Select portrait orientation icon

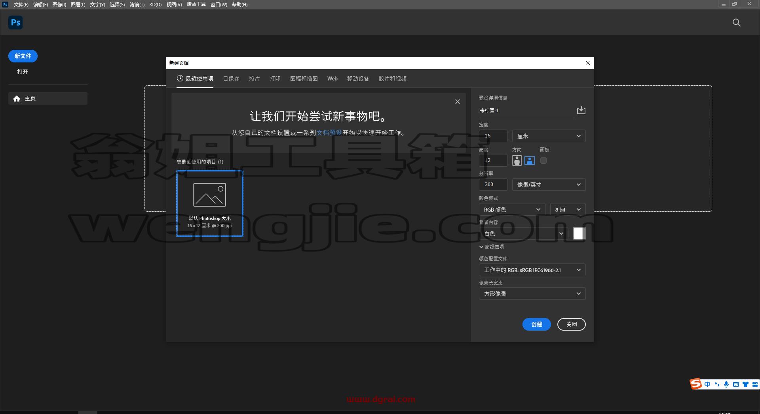(517, 160)
